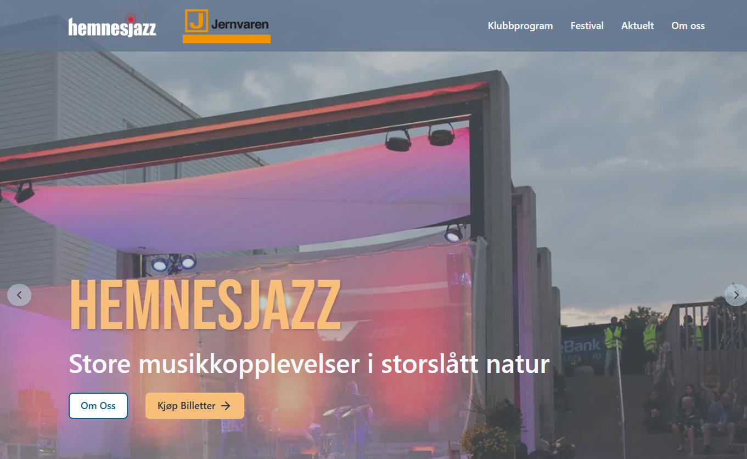
Task: Click the white Om Oss button
Action: point(98,406)
